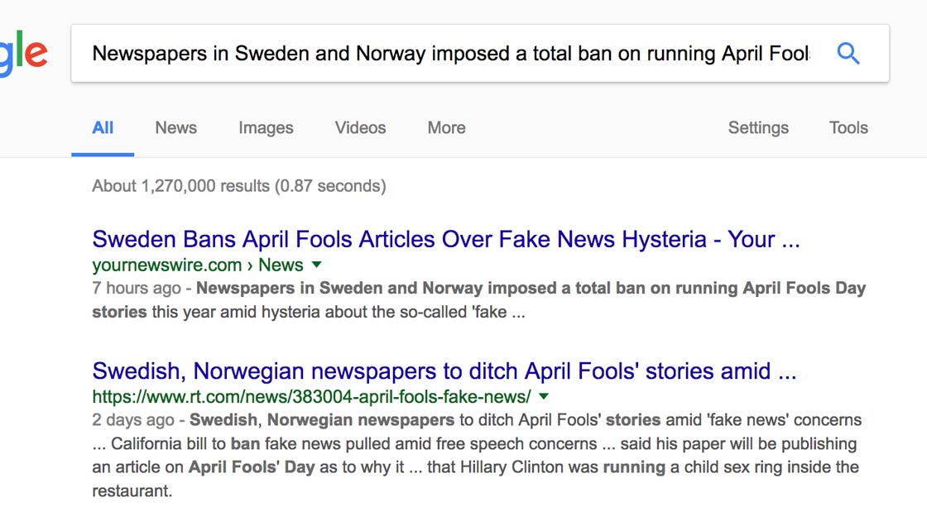Click the rt.com april-fools-fake-news green URL
927x526 pixels.
pos(311,397)
